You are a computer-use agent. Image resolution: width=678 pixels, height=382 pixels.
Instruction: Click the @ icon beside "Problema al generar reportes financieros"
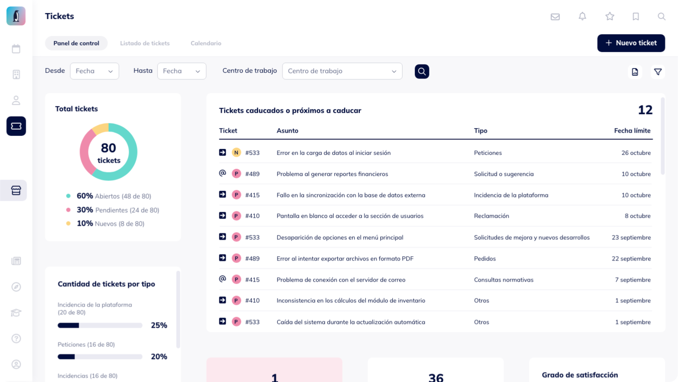[x=222, y=173]
